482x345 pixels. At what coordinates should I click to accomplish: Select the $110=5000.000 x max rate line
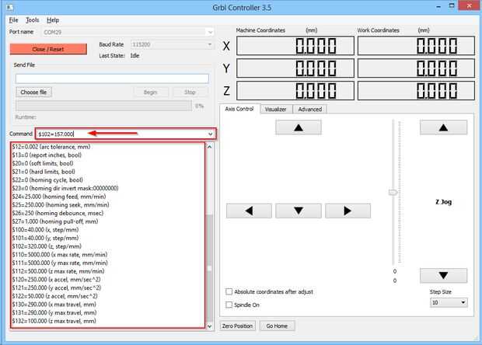[x=60, y=255]
